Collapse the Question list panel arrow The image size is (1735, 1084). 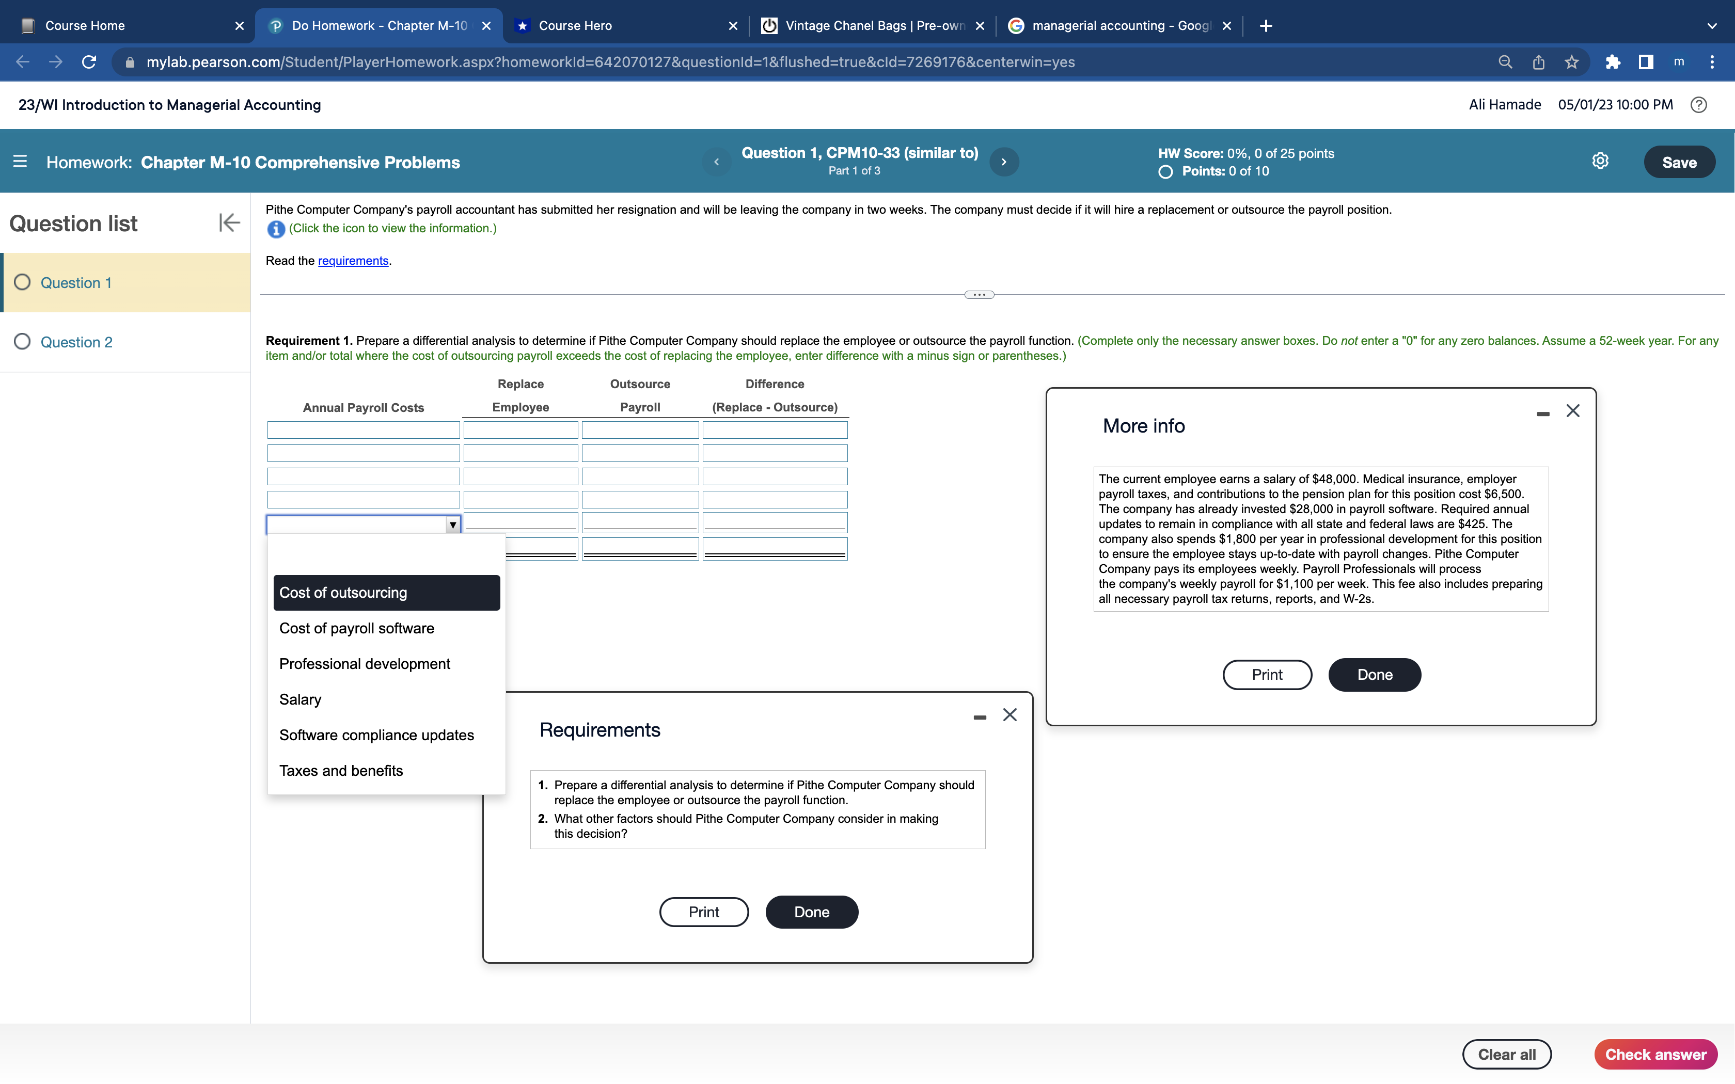[x=229, y=223]
